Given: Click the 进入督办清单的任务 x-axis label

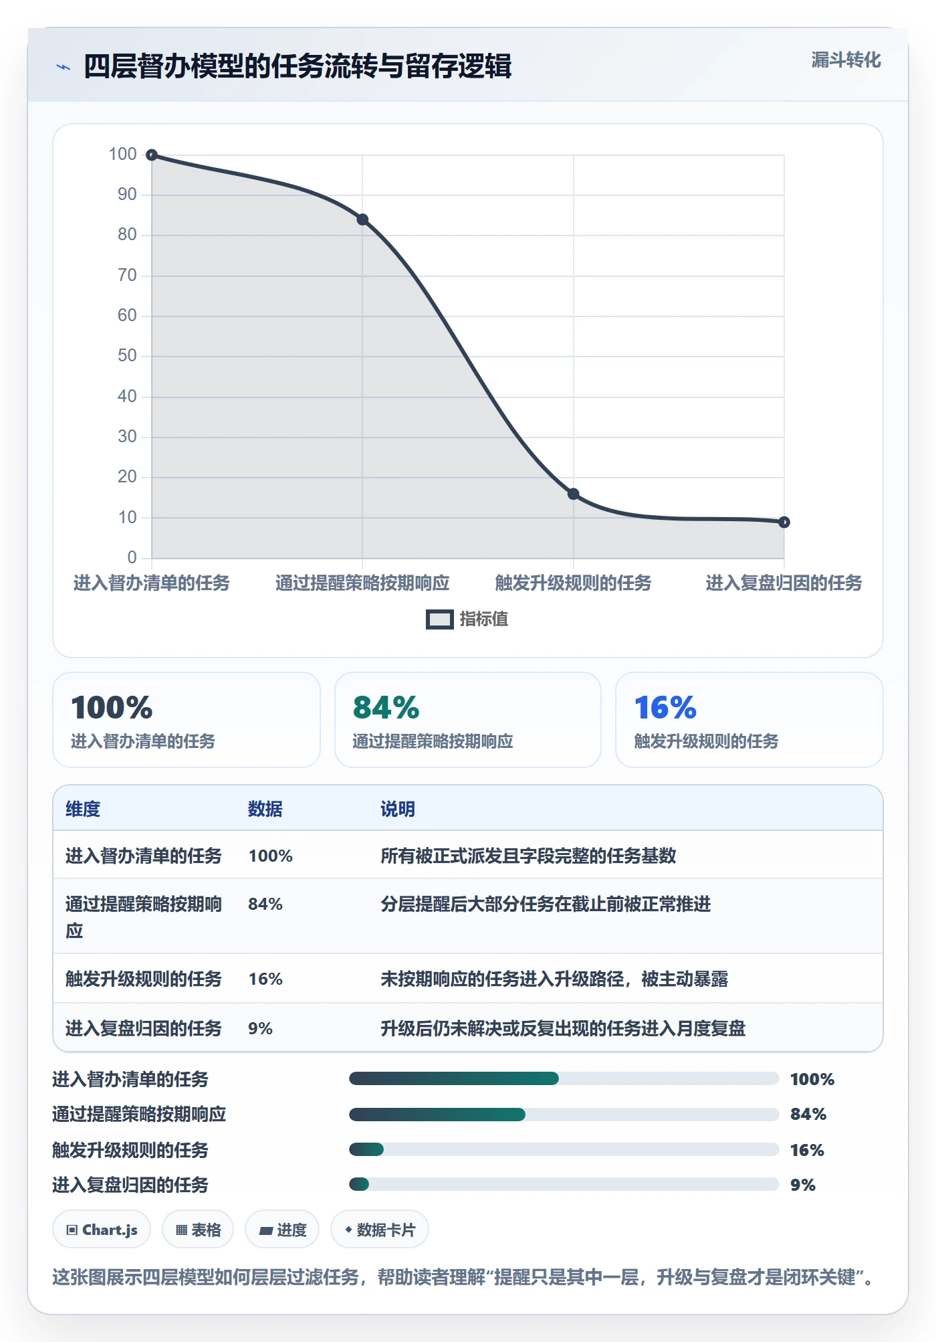Looking at the screenshot, I should tap(152, 583).
